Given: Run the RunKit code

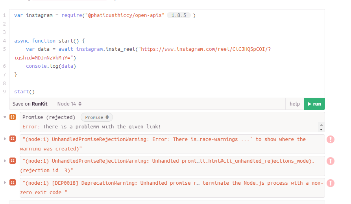Looking at the screenshot, I should coord(314,104).
